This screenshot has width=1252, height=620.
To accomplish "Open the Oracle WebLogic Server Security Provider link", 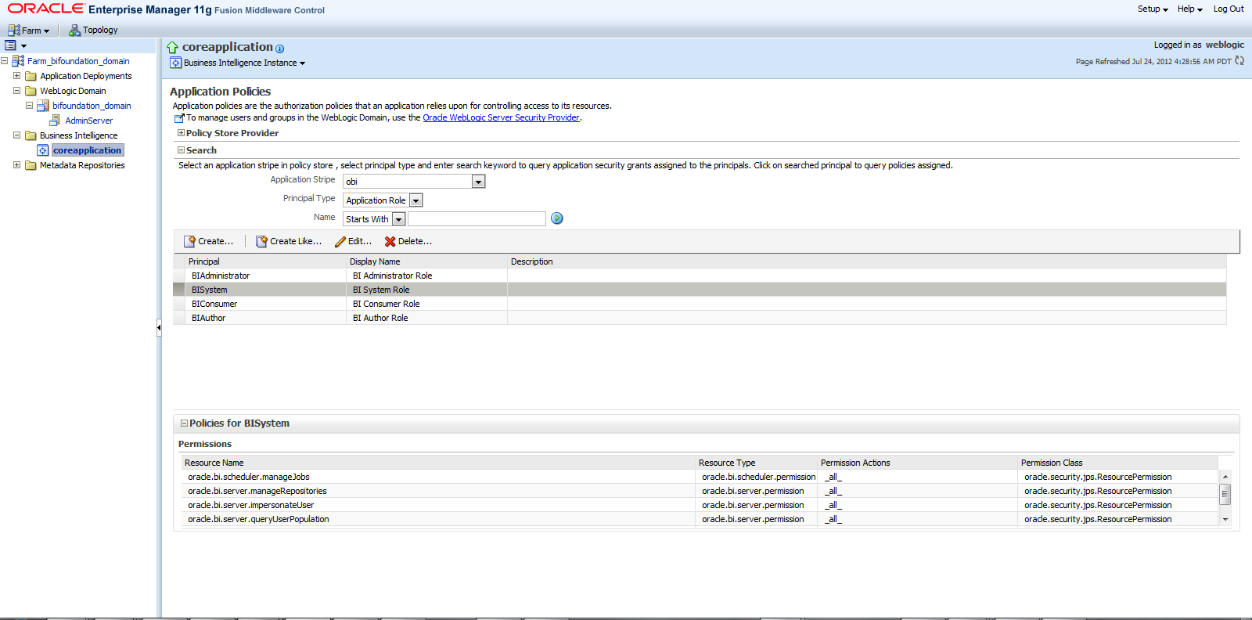I will click(x=501, y=117).
